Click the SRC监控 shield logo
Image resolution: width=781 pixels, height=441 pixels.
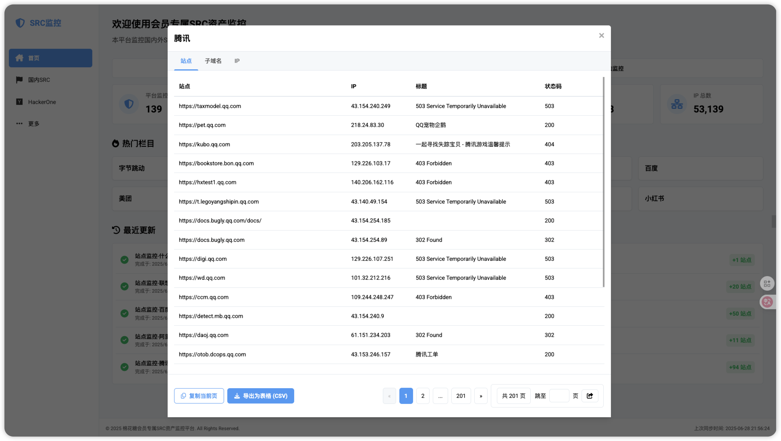point(20,23)
